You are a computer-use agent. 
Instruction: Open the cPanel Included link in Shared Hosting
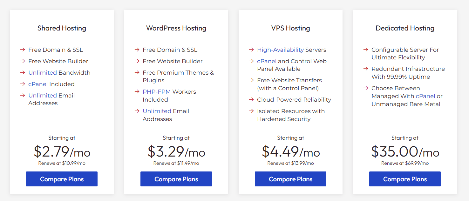coord(38,84)
